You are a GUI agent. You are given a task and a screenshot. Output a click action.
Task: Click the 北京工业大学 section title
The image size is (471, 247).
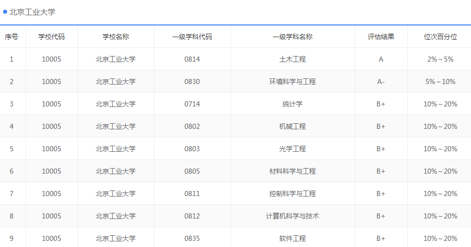[33, 12]
